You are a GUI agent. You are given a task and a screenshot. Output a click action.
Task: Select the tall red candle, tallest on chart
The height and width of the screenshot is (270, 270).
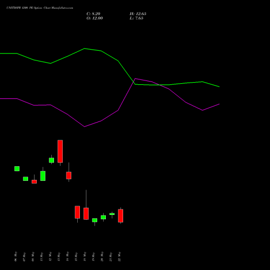(x=60, y=151)
